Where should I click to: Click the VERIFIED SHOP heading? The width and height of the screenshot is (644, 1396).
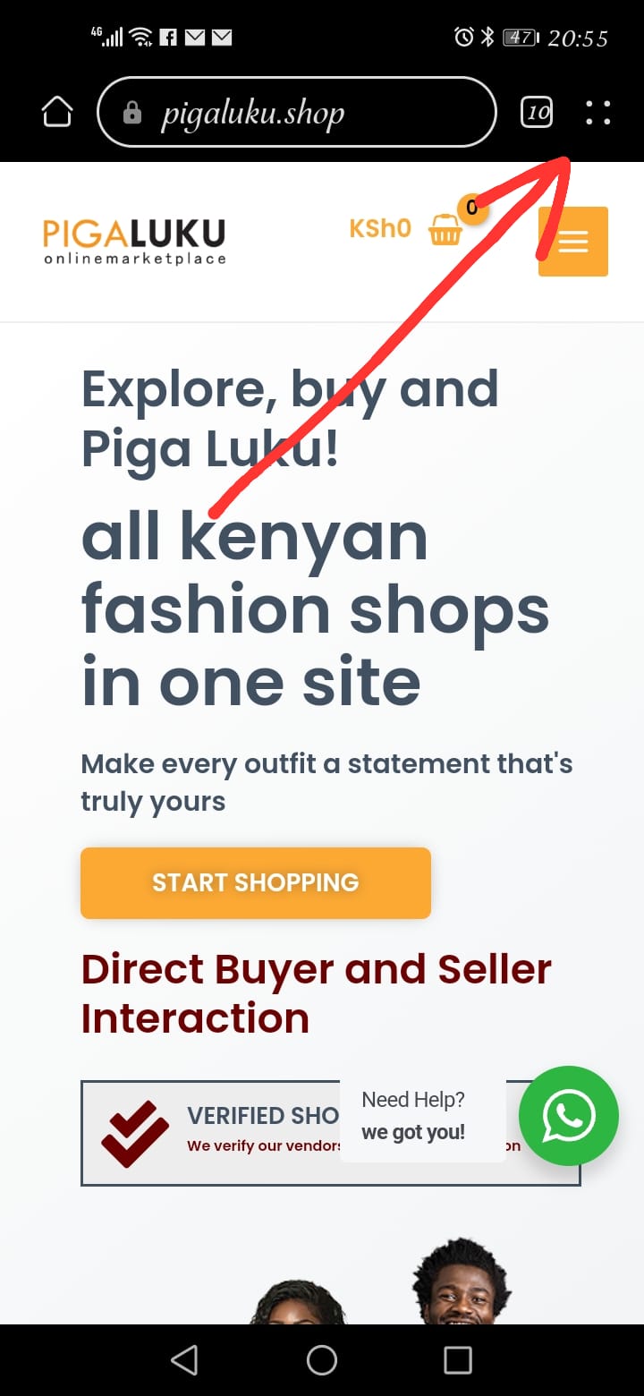(x=263, y=1115)
